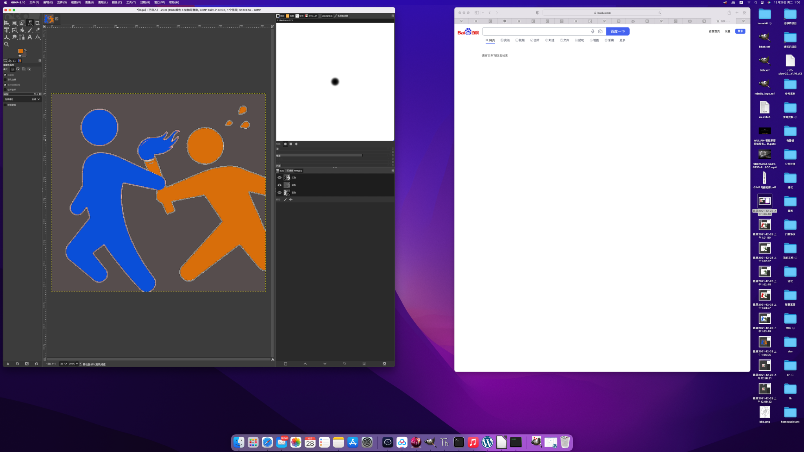Click the Baidu camera image search icon
This screenshot has height=452, width=804.
click(x=600, y=31)
